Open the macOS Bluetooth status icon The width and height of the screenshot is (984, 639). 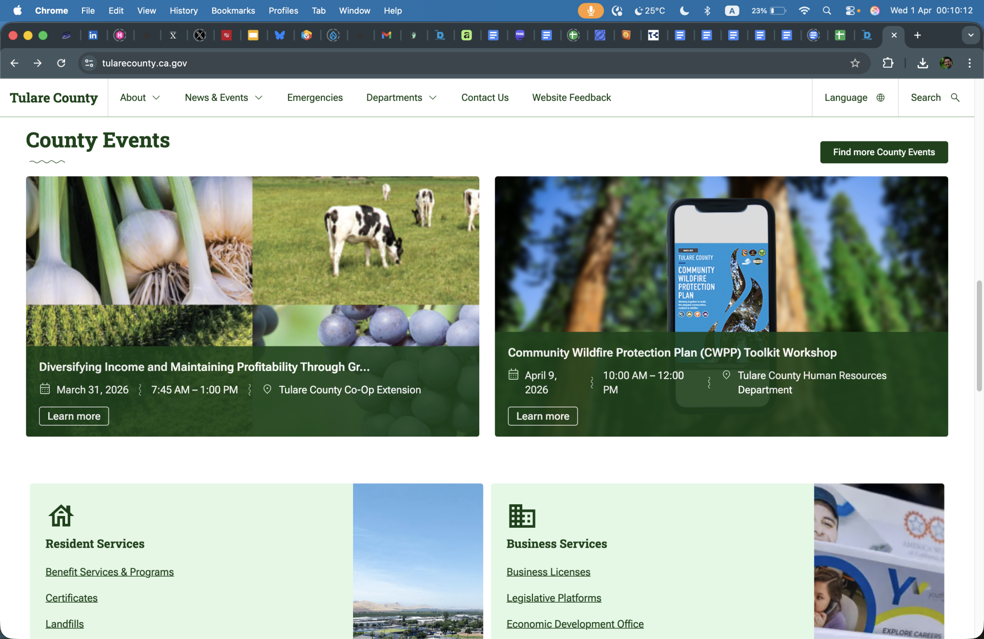tap(707, 10)
